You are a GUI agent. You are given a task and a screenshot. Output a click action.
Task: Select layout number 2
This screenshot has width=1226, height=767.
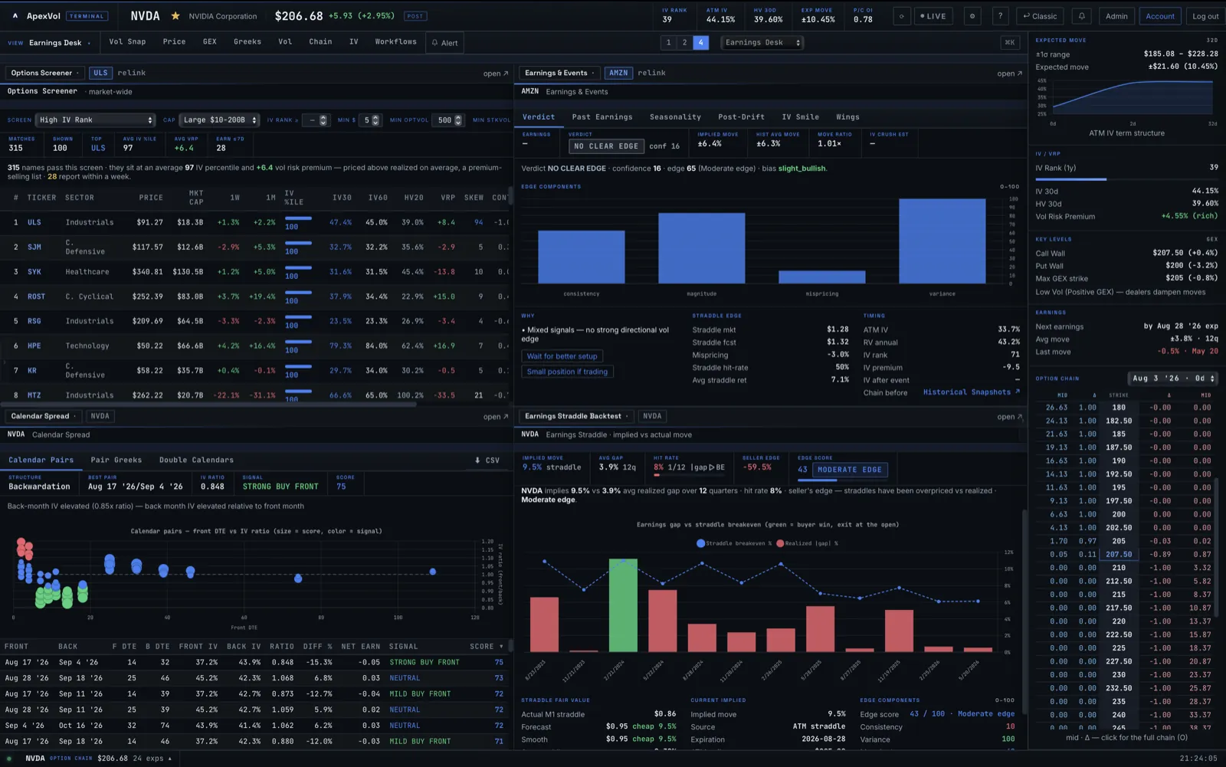pyautogui.click(x=684, y=43)
